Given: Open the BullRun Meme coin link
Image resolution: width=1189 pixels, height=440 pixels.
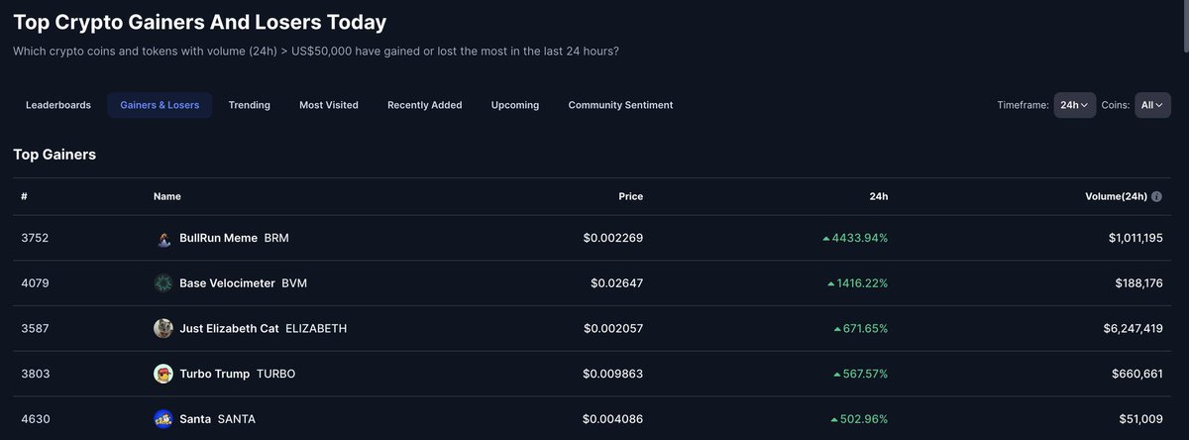Looking at the screenshot, I should pos(218,239).
